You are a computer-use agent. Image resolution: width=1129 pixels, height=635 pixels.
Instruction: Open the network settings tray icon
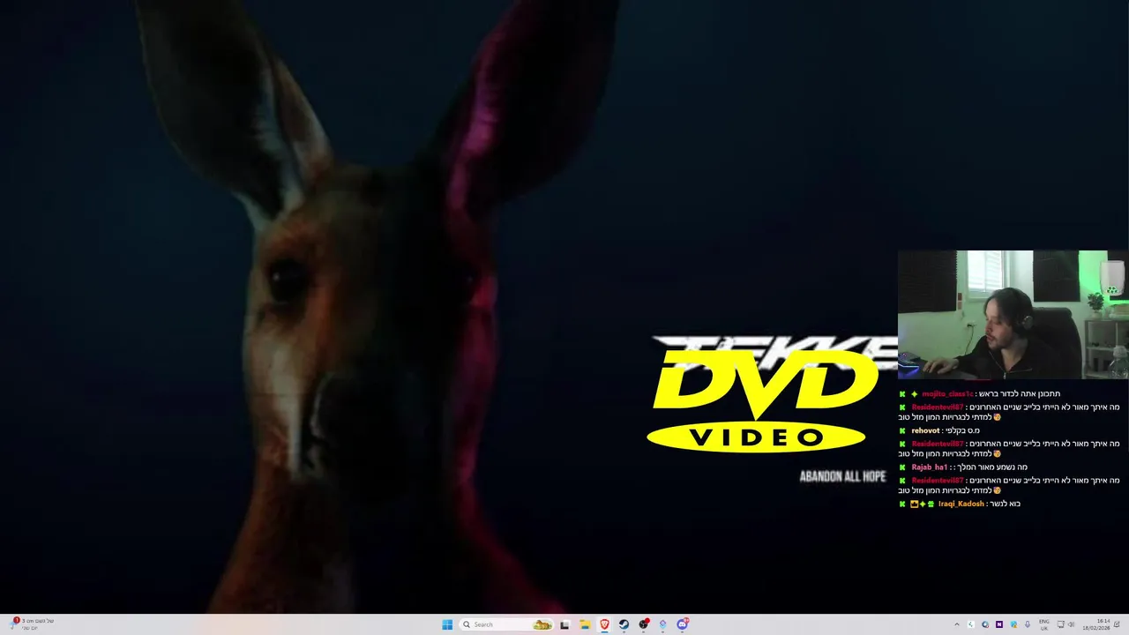[x=1061, y=624]
